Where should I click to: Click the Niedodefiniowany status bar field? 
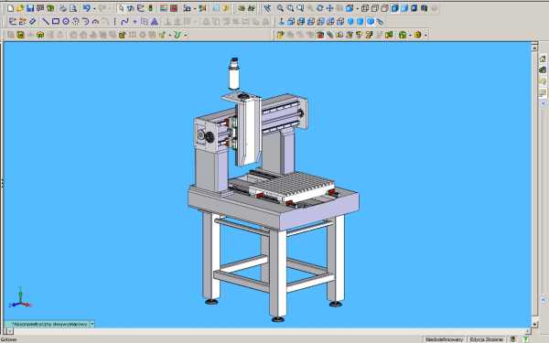[445, 339]
